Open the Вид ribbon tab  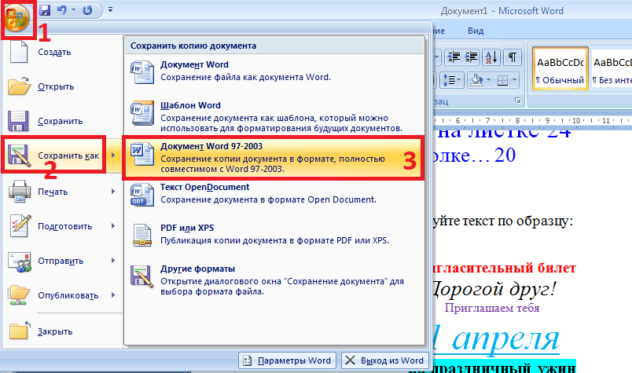(476, 31)
